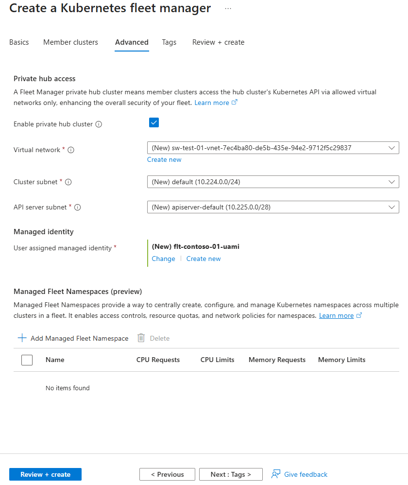Image resolution: width=408 pixels, height=485 pixels.
Task: Tick the select-all checkbox in namespace table header
Action: (x=27, y=360)
